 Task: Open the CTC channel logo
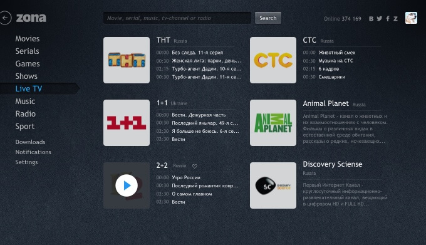273,60
